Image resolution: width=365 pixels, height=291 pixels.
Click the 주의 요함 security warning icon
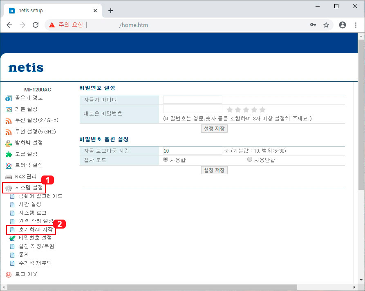52,25
